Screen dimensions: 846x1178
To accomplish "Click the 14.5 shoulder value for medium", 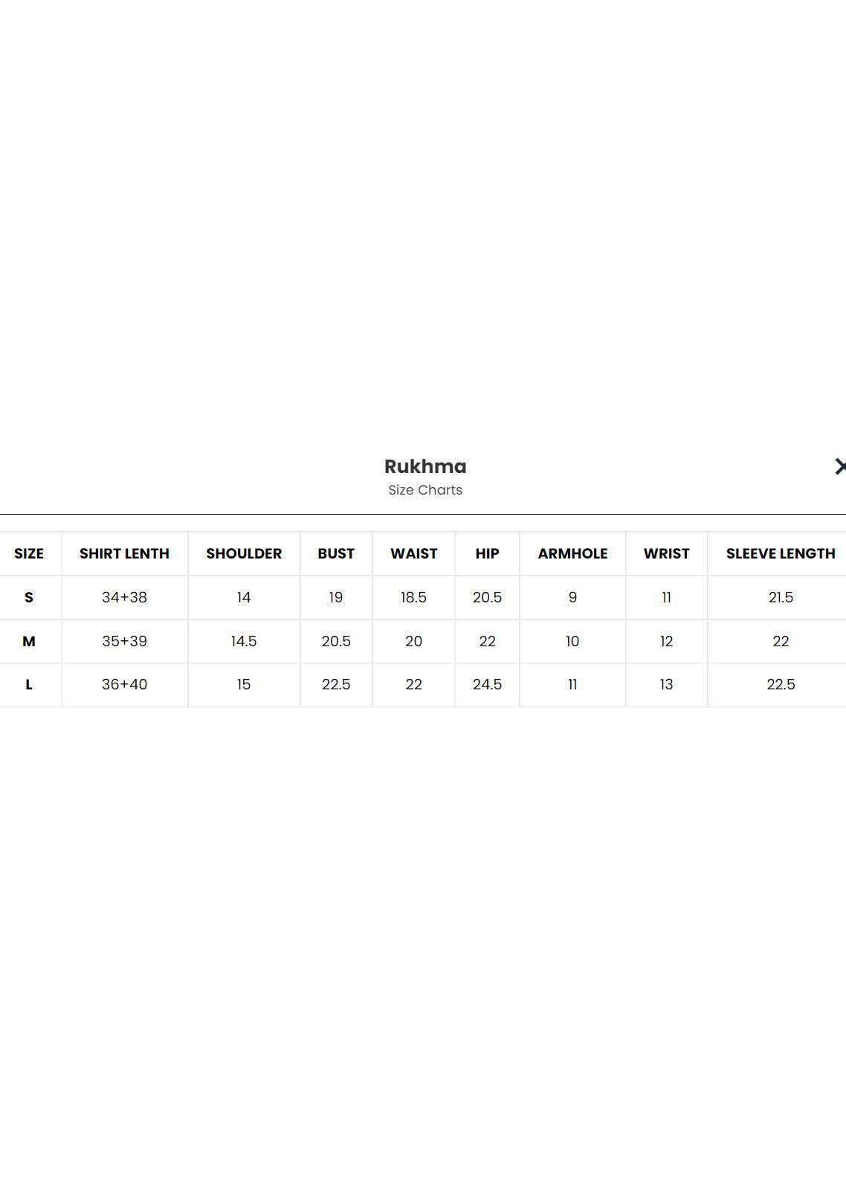I will [244, 641].
